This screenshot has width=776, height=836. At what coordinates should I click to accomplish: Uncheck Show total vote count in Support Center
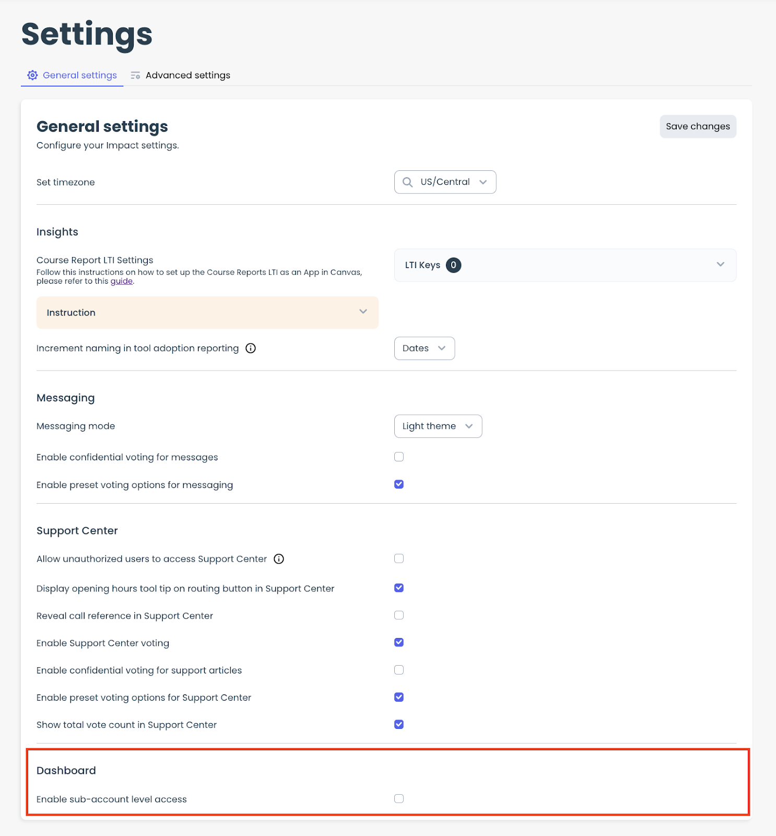399,724
